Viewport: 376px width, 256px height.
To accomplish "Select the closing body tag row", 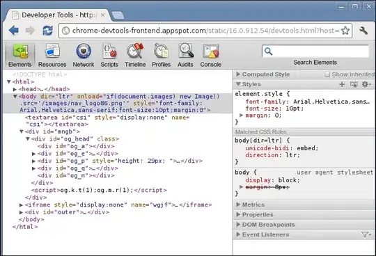I will [x=31, y=219].
